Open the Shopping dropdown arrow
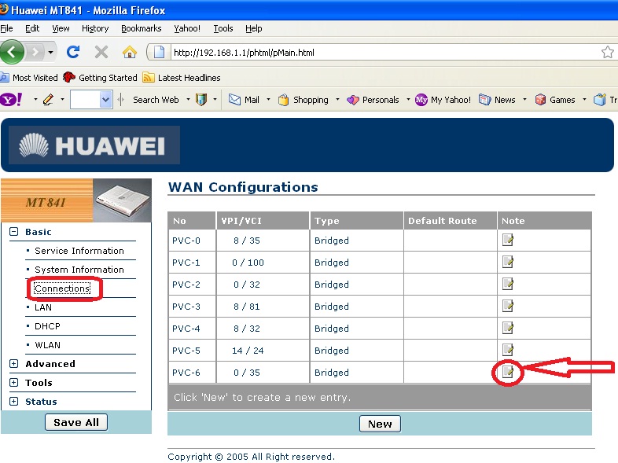Image resolution: width=618 pixels, height=463 pixels. click(337, 100)
